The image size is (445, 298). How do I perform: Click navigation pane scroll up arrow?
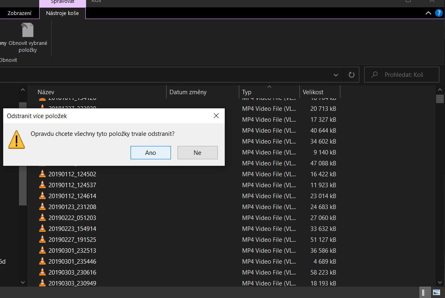23,90
